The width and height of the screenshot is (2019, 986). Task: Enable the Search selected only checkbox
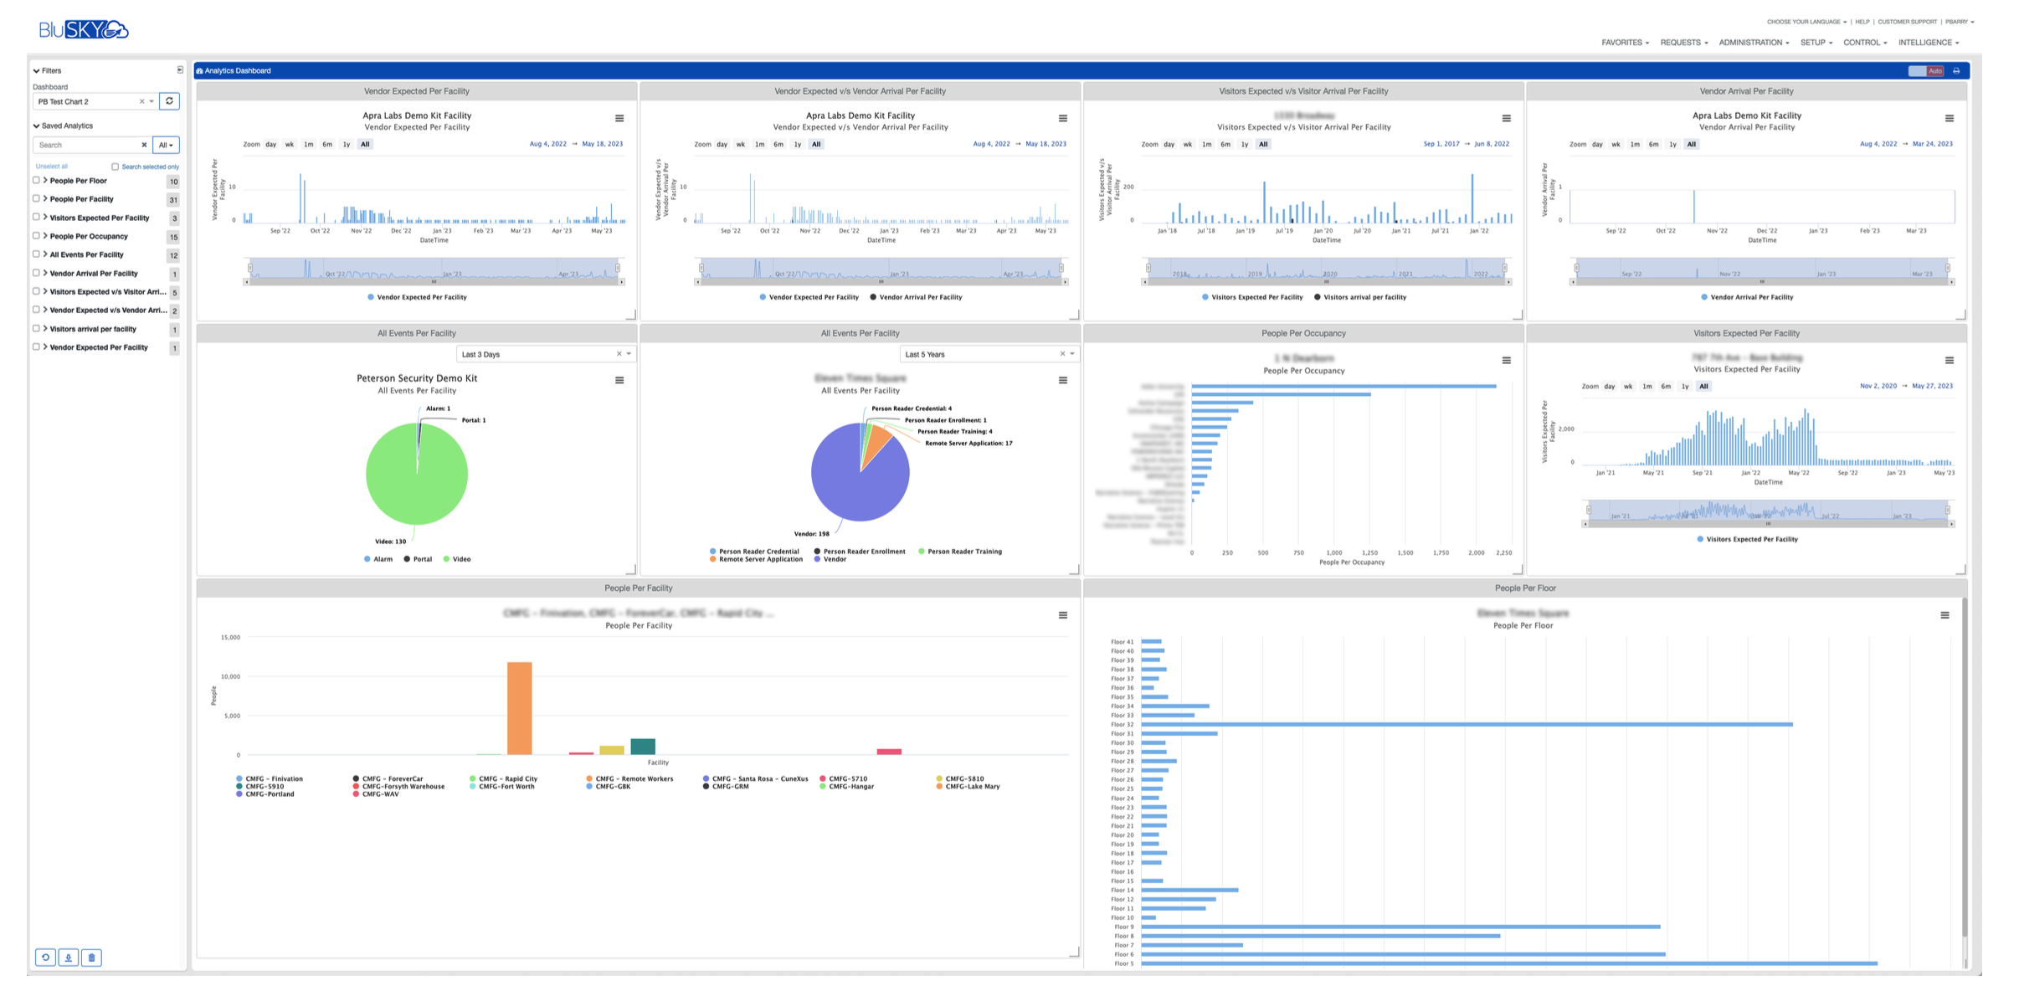coord(115,166)
